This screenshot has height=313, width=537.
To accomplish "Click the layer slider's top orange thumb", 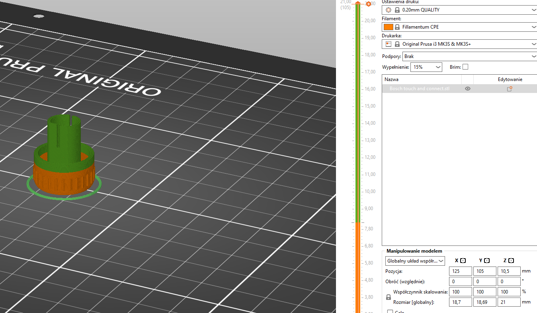I will (x=358, y=3).
